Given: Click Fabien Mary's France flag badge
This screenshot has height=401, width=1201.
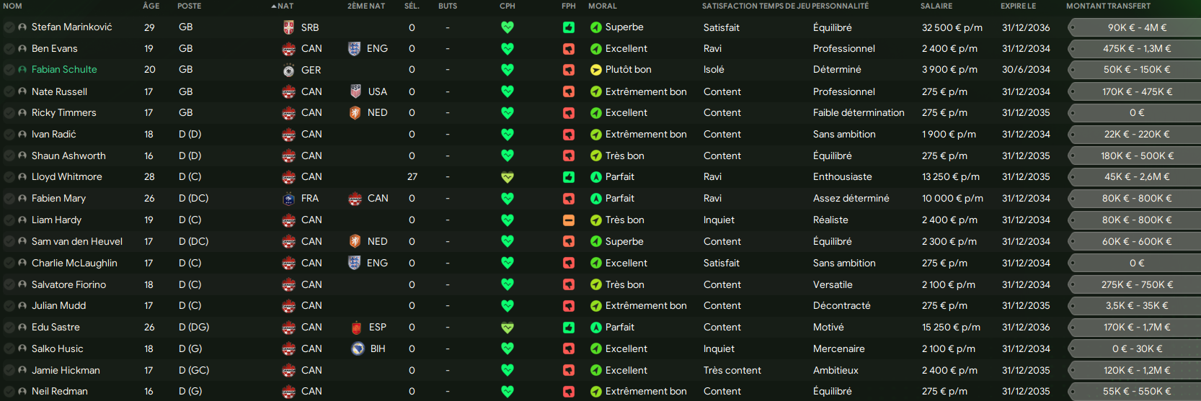Looking at the screenshot, I should click(x=288, y=199).
